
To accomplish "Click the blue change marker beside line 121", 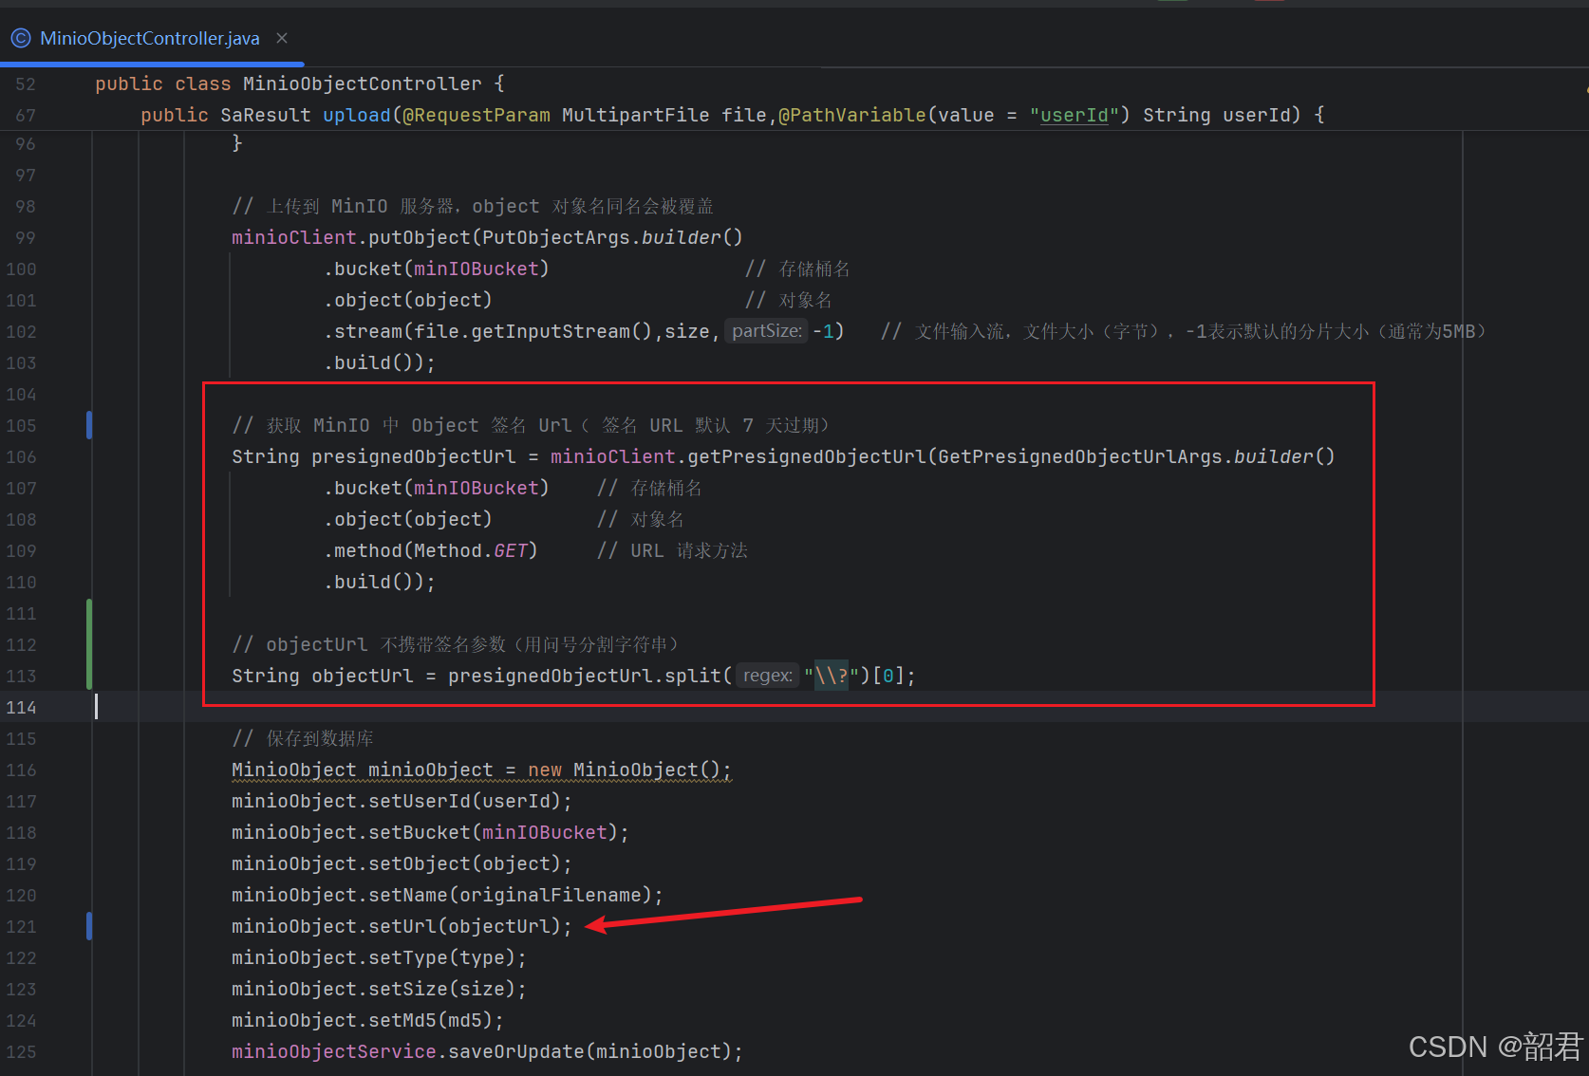I will [x=89, y=926].
